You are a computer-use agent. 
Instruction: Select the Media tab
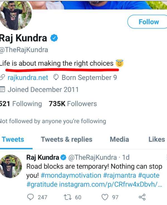(120, 139)
